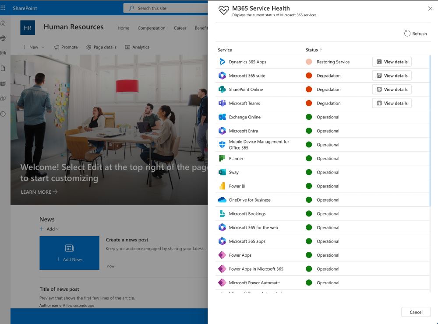
Task: Close the M365 Service Health panel
Action: click(430, 9)
